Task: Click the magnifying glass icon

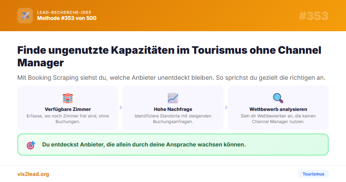Action: click(278, 98)
